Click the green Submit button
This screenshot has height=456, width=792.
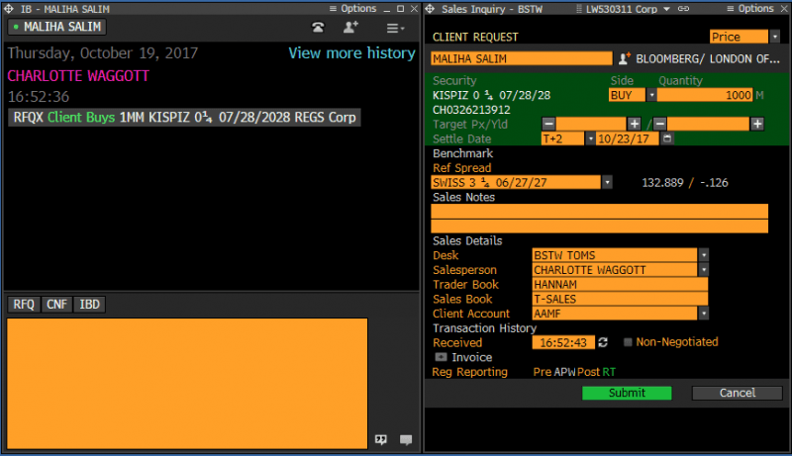(627, 393)
